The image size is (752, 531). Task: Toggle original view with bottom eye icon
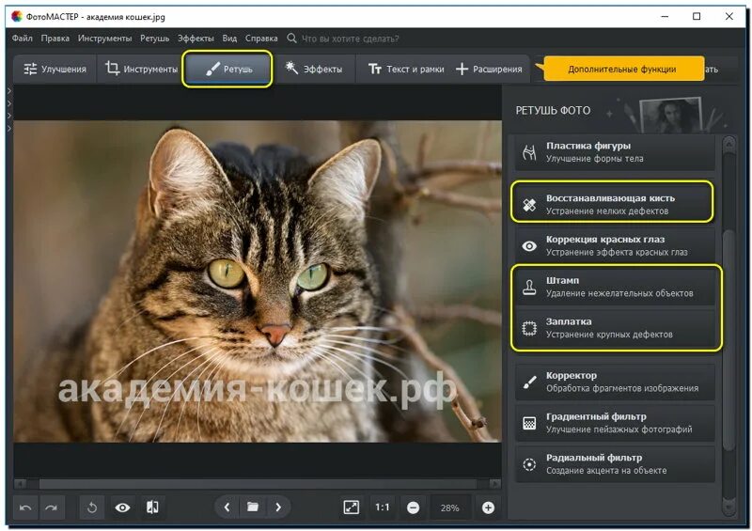(x=123, y=508)
